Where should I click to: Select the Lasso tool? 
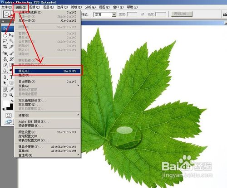[5, 41]
